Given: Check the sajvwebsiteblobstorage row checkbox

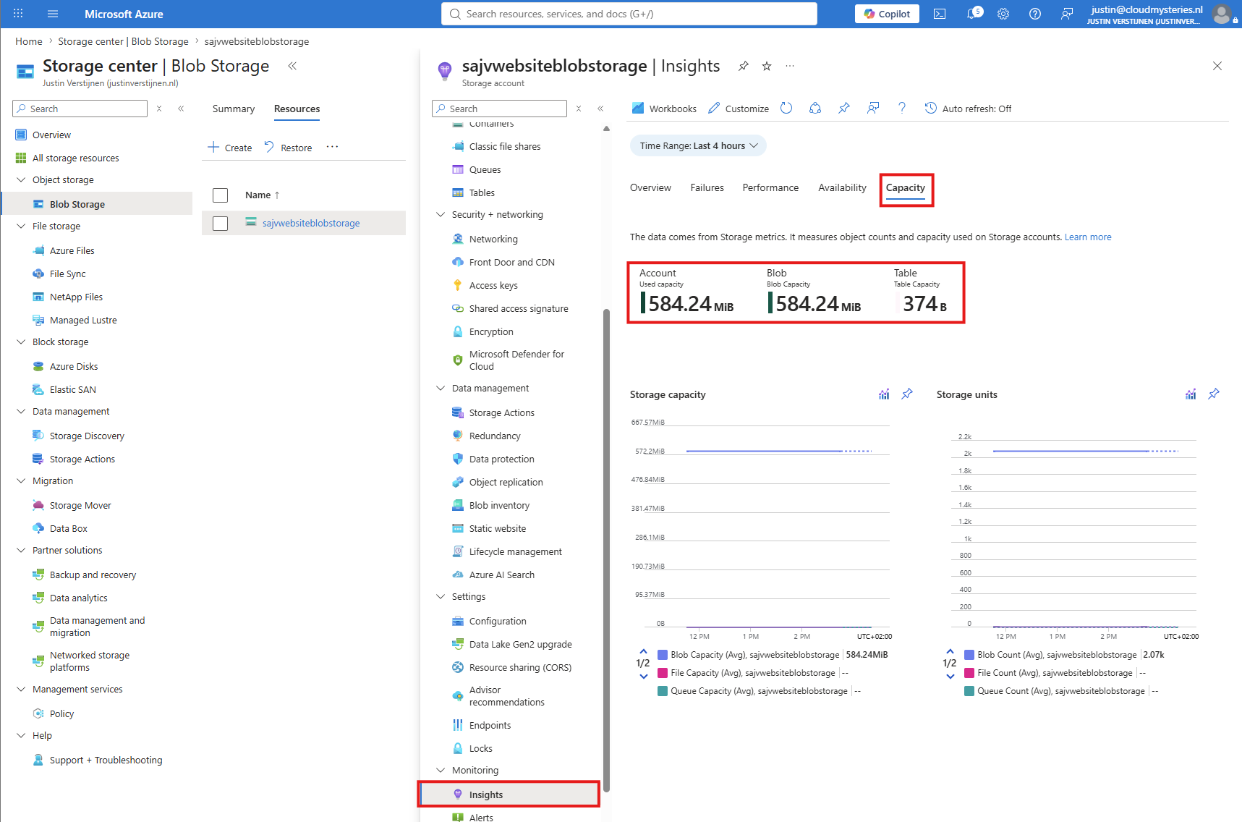Looking at the screenshot, I should [x=221, y=224].
